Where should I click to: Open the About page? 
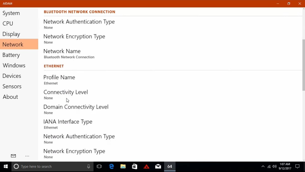pyautogui.click(x=10, y=97)
